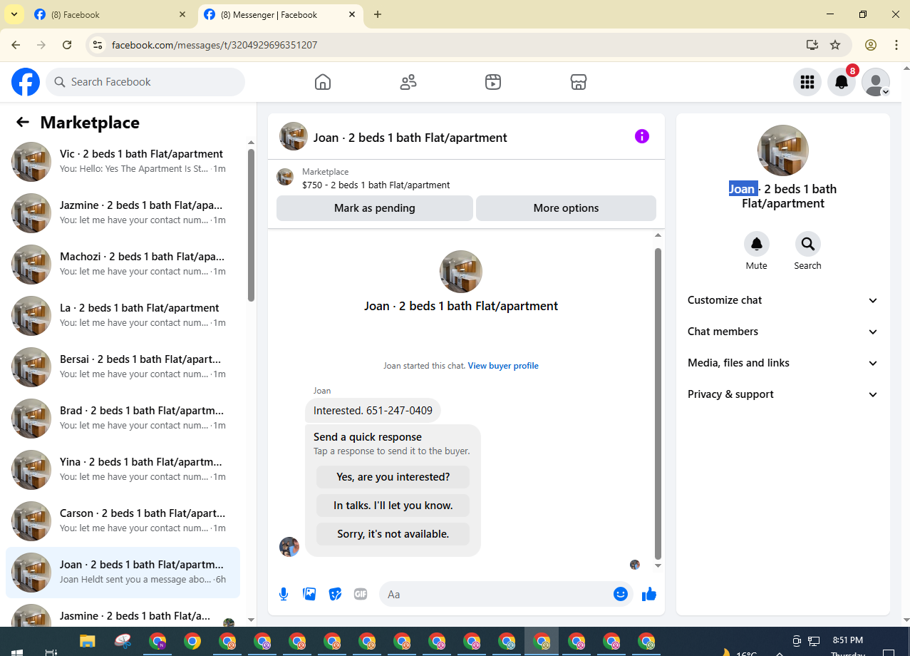Click the conversation list scrollbar
This screenshot has height=656, width=910.
click(251, 225)
